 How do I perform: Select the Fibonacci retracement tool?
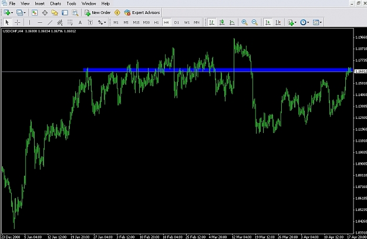coord(70,22)
